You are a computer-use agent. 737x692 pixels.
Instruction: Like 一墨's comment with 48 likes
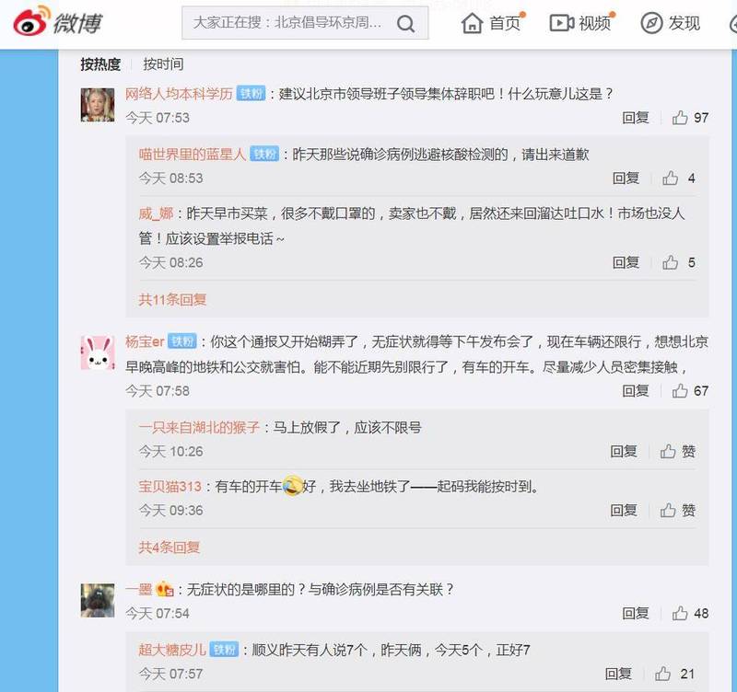tap(680, 613)
